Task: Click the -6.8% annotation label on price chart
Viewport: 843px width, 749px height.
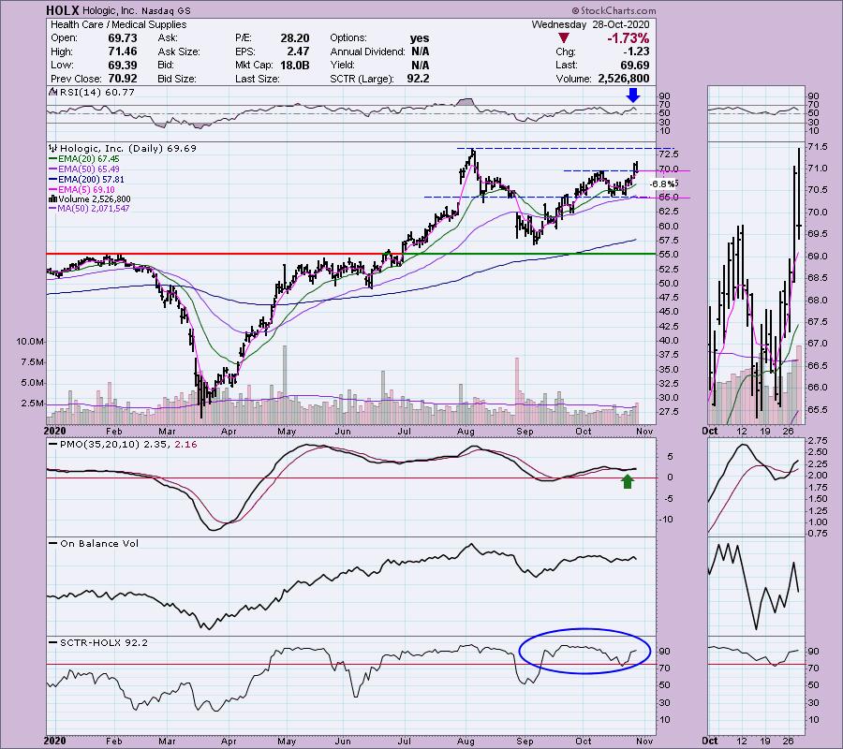Action: (662, 184)
